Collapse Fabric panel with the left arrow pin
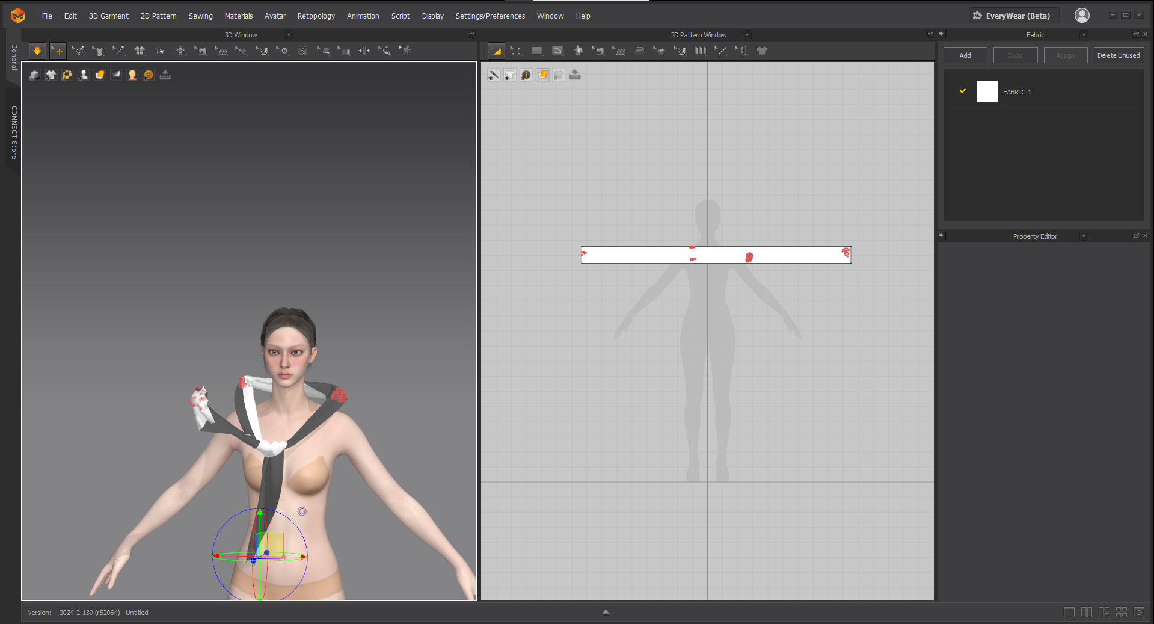 941,34
